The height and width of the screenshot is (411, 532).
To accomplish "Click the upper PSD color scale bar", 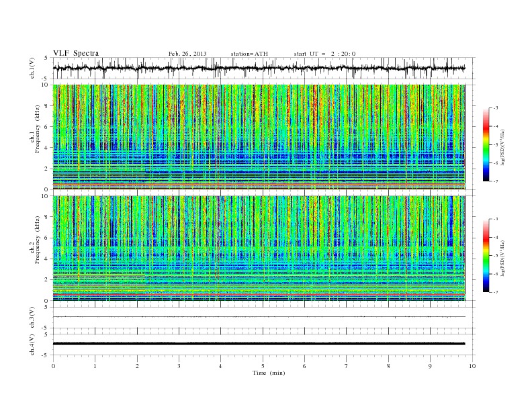I will coord(486,144).
